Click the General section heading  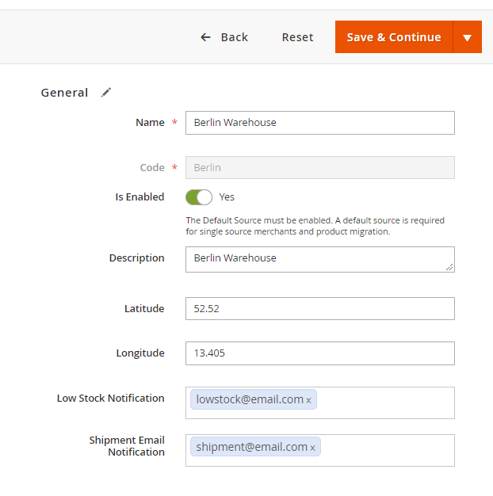[64, 93]
